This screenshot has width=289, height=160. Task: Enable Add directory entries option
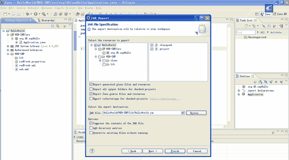pyautogui.click(x=91, y=128)
